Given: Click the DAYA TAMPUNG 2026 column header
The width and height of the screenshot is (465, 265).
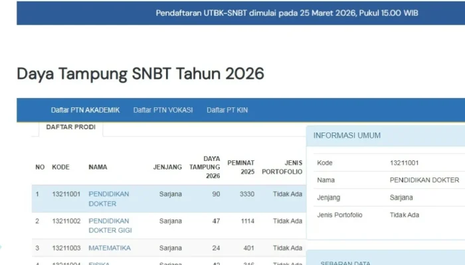Looking at the screenshot, I should coord(205,167).
